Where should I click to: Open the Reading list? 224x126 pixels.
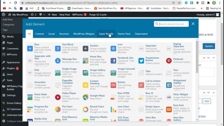pos(214,8)
